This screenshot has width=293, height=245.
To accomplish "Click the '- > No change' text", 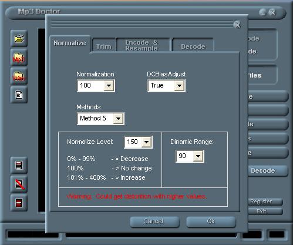I will (x=132, y=168).
